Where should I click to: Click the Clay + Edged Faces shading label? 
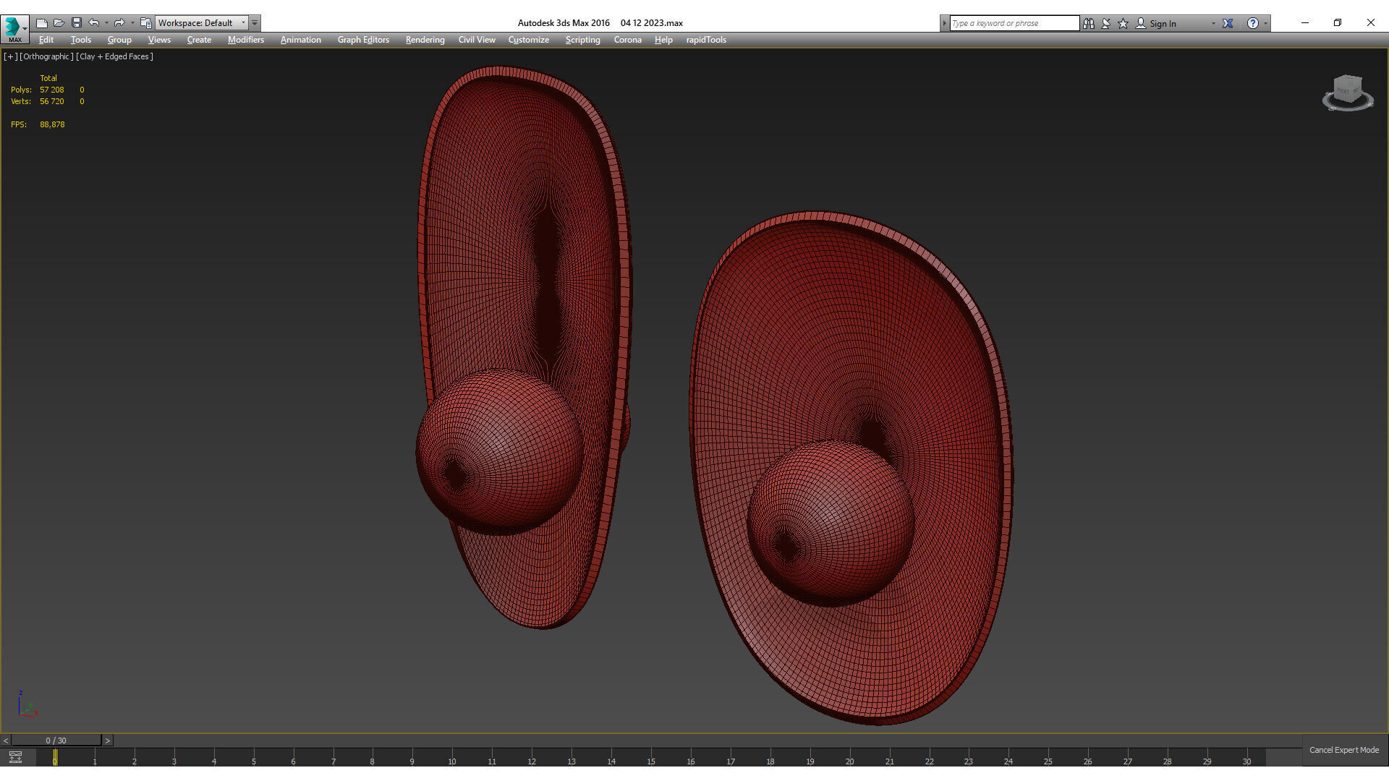(114, 56)
